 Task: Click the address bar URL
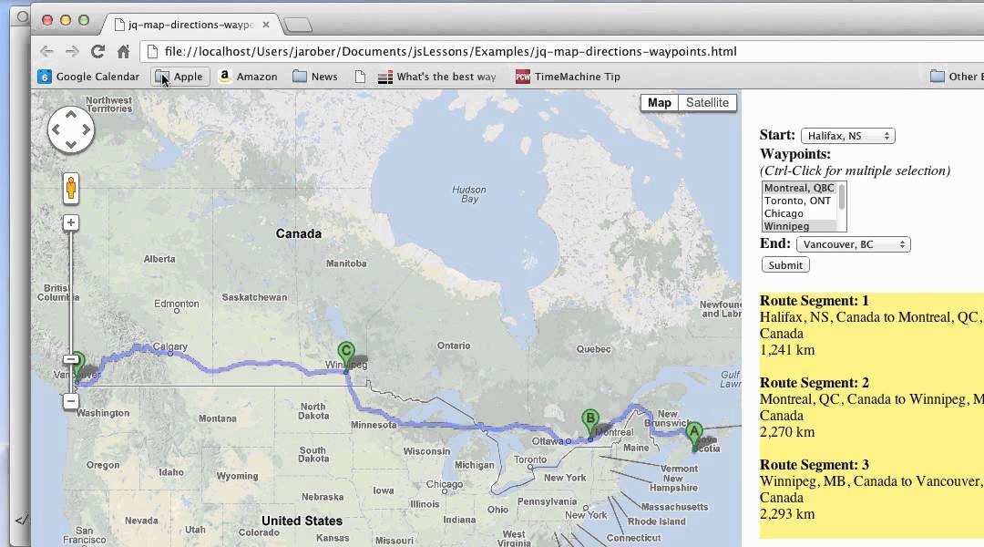click(450, 51)
